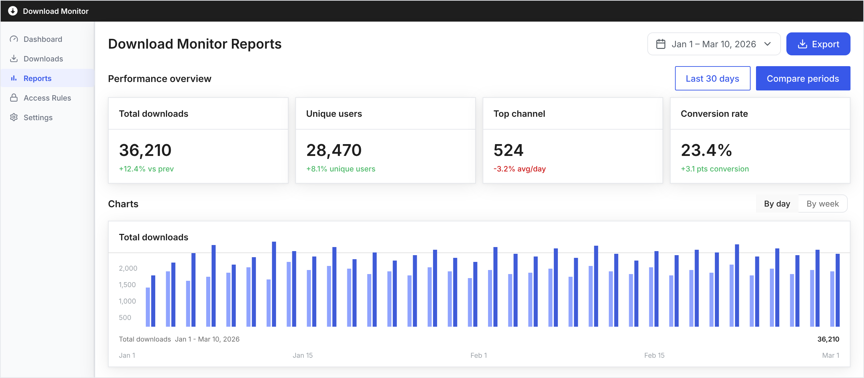This screenshot has width=864, height=378.
Task: Expand the Jan 1 – Mar 10, 2026 selector
Action: [x=714, y=44]
